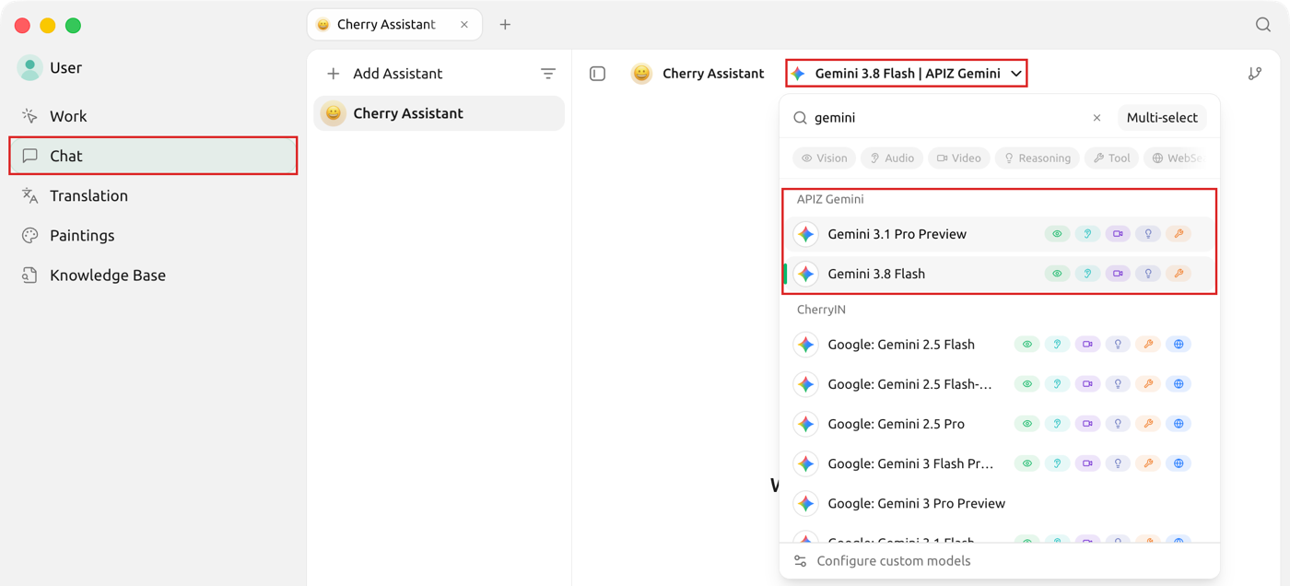Image resolution: width=1290 pixels, height=586 pixels.
Task: Click vision eye badge on Gemini 3.8 Flash
Action: click(x=1057, y=274)
